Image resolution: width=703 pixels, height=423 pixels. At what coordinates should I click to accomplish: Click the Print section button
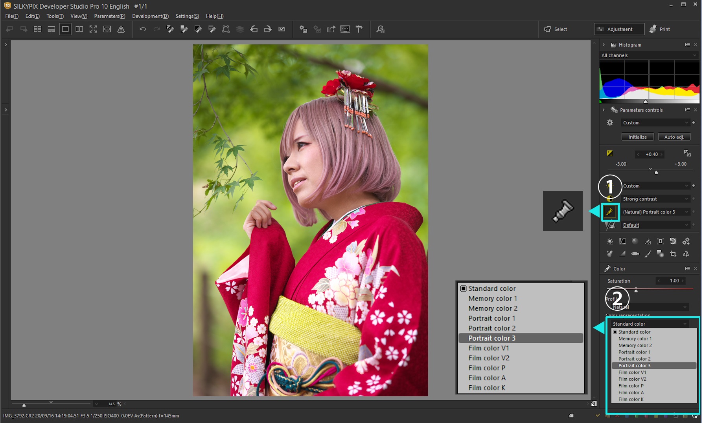tap(660, 29)
